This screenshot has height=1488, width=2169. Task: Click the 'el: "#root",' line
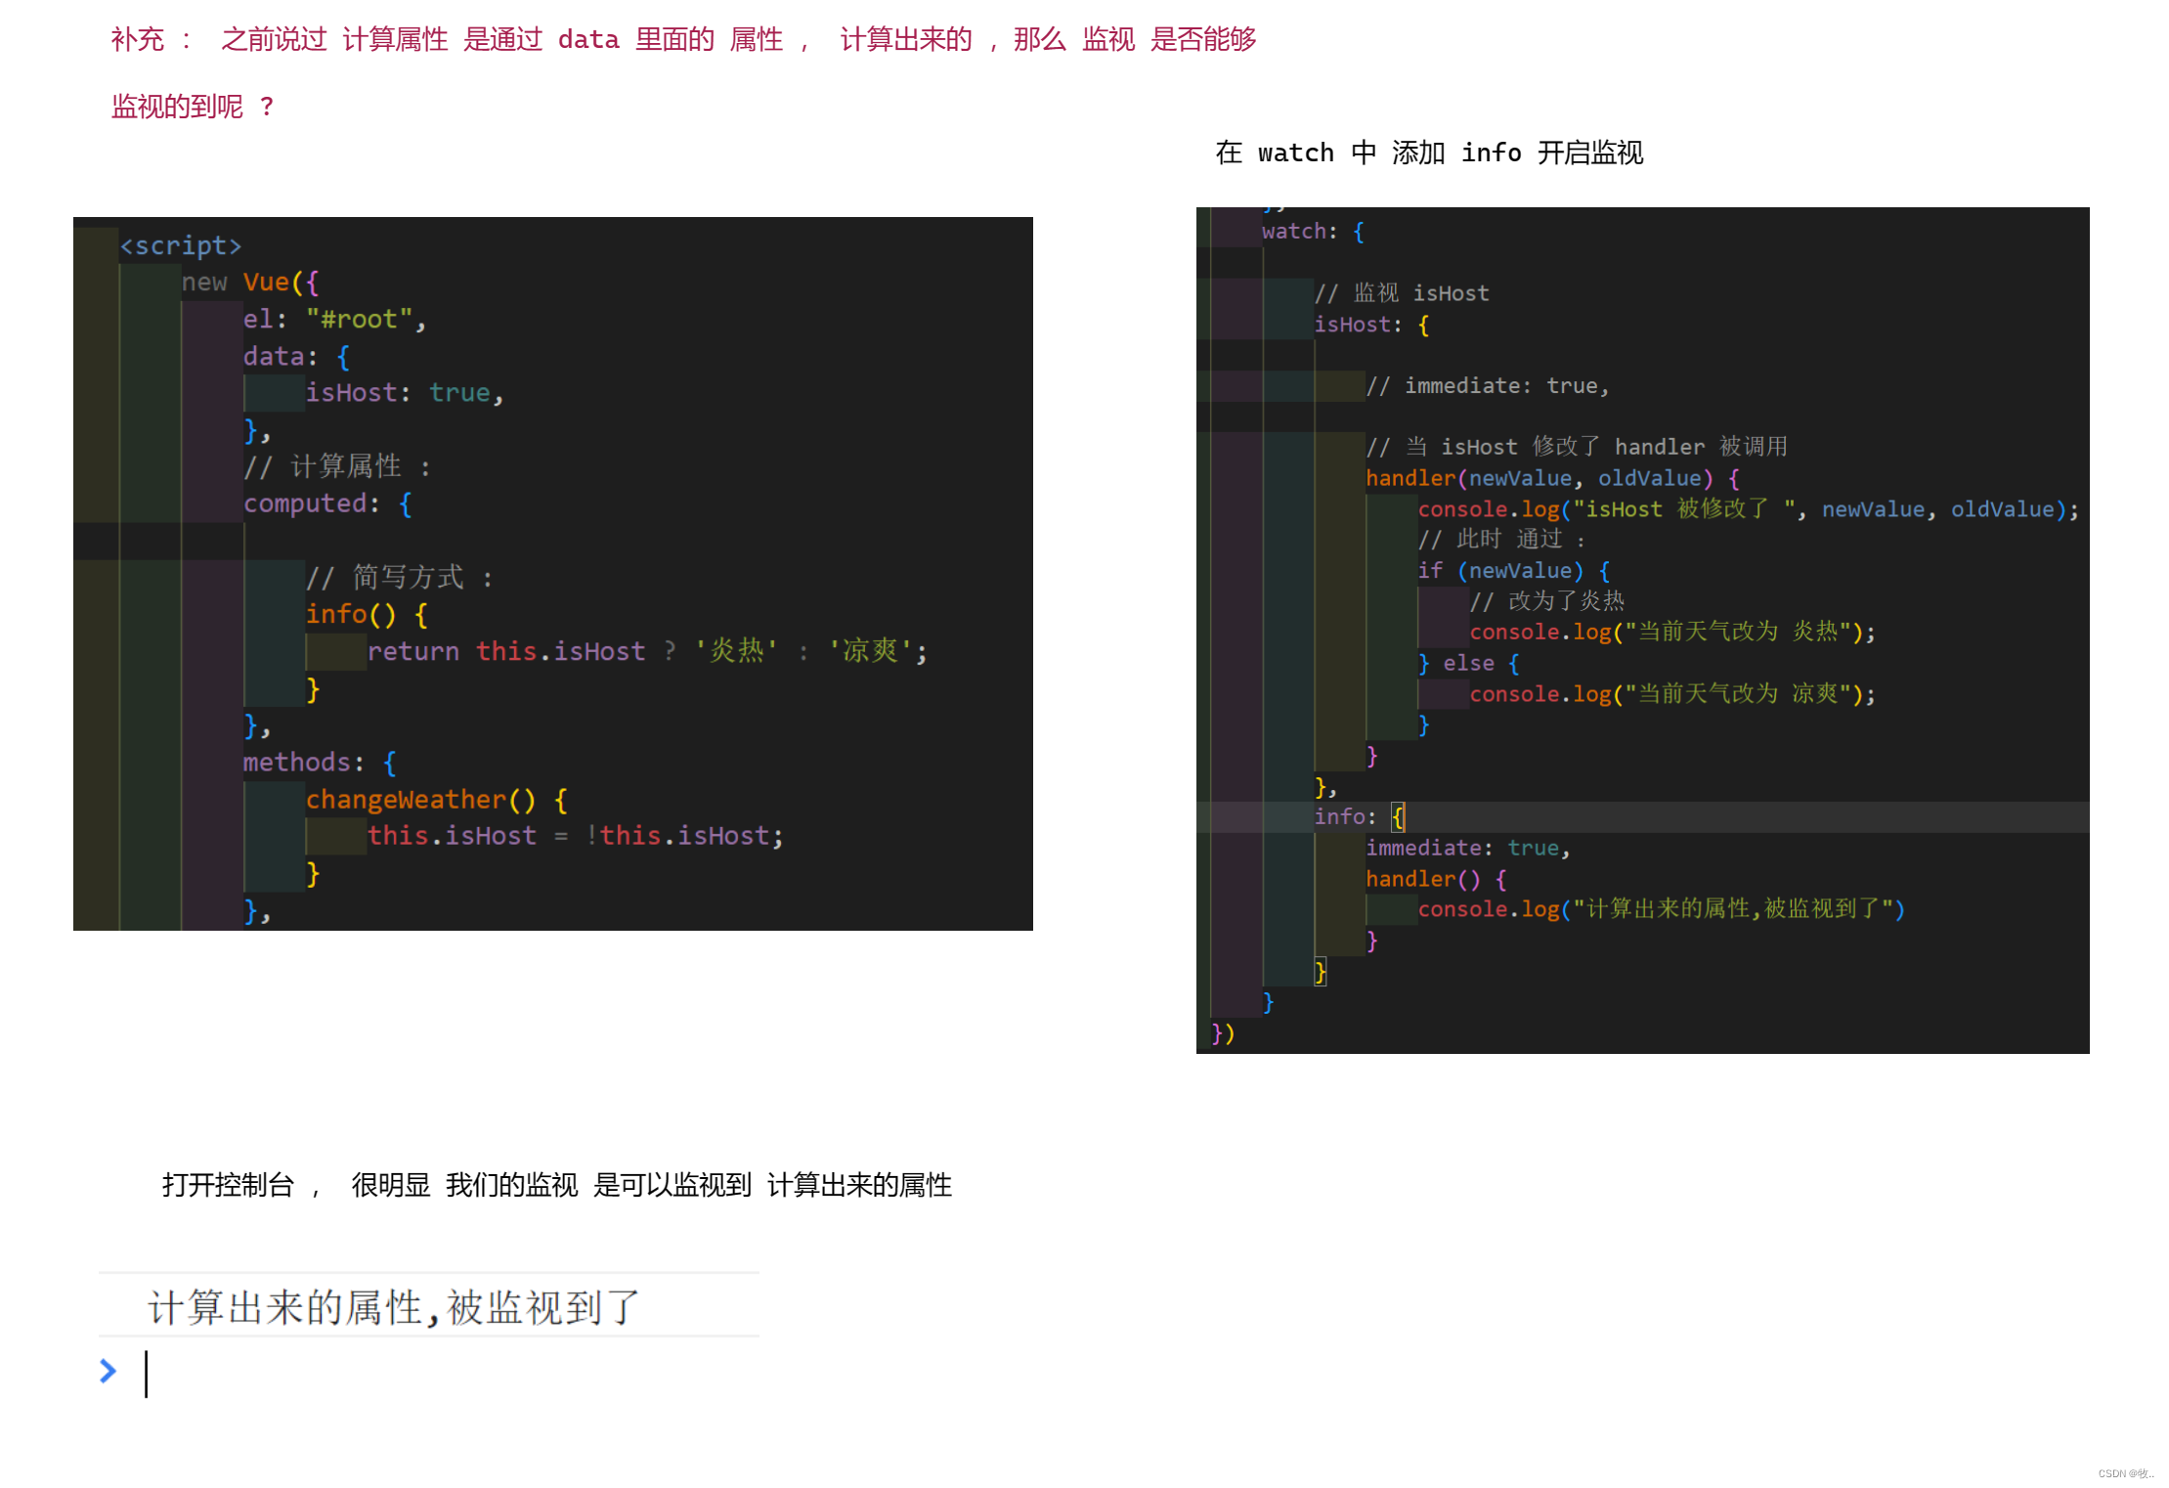334,320
